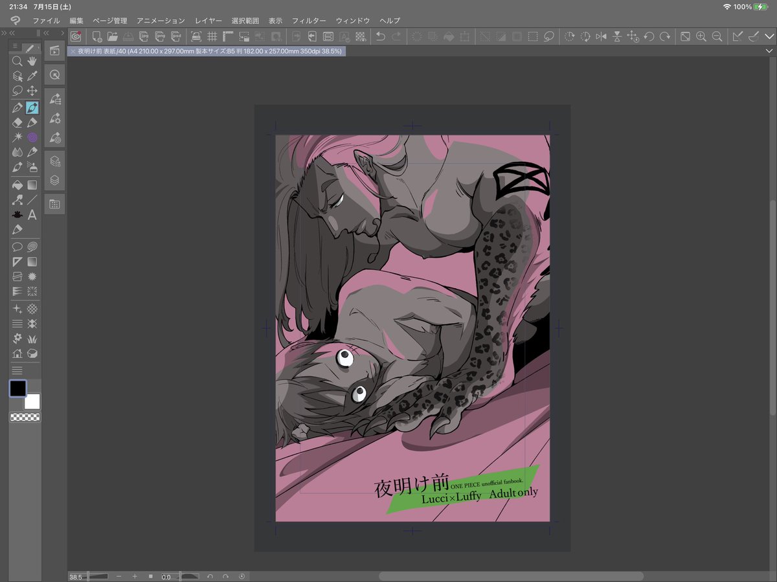Screen dimensions: 777x582
Task: Select the Eyedropper tool
Action: point(32,76)
